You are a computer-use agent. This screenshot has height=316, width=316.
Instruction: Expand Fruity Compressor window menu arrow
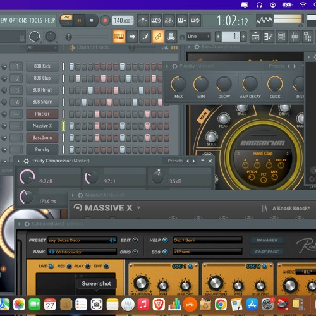point(18,161)
